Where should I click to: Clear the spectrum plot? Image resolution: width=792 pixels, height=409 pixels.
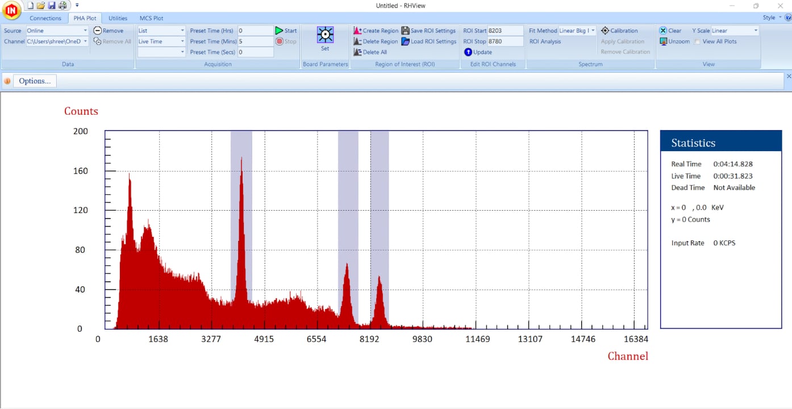[670, 31]
